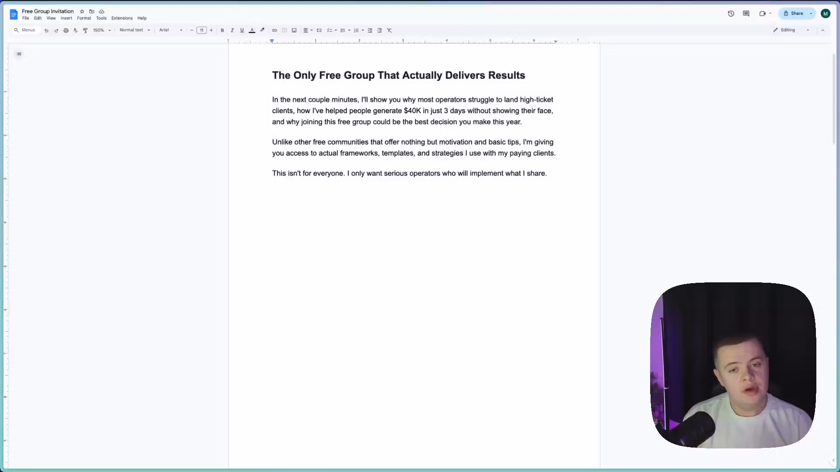840x472 pixels.
Task: Toggle underline formatting
Action: click(242, 31)
